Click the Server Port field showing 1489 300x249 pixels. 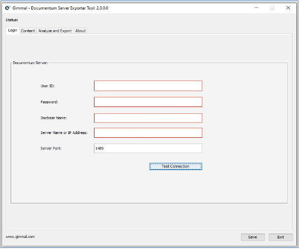[148, 148]
